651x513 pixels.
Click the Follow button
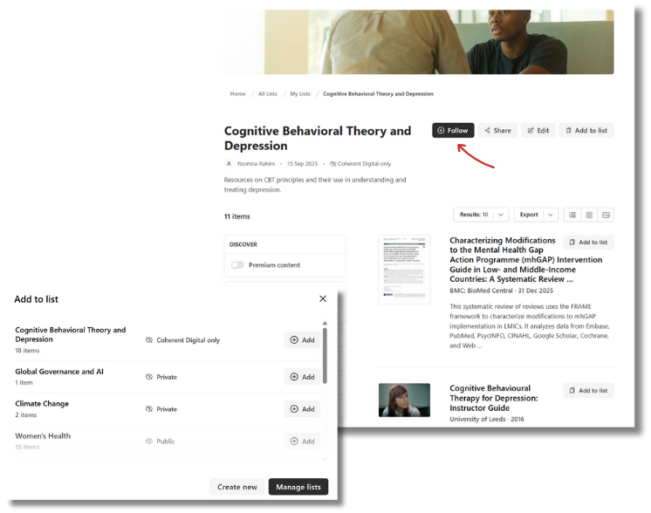point(453,131)
